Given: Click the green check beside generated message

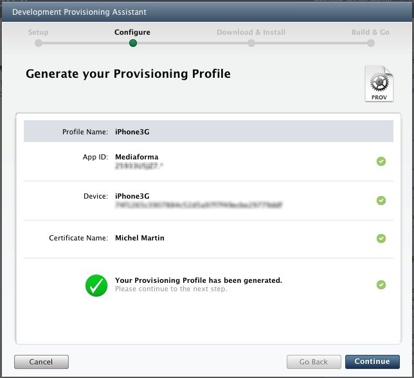Looking at the screenshot, I should (x=381, y=285).
